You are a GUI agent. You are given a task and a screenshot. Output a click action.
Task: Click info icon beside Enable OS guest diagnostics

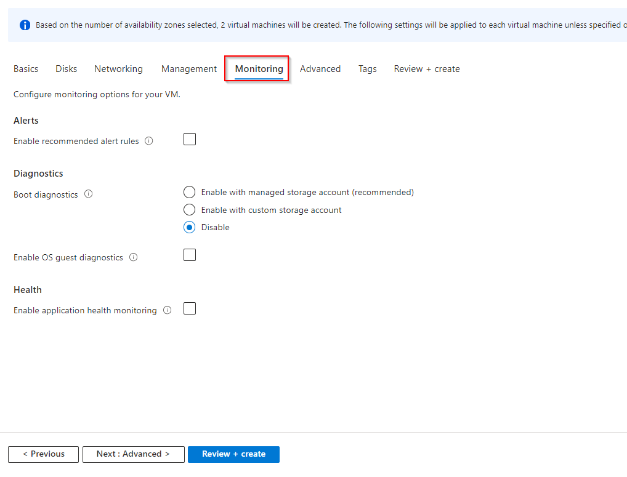click(133, 257)
